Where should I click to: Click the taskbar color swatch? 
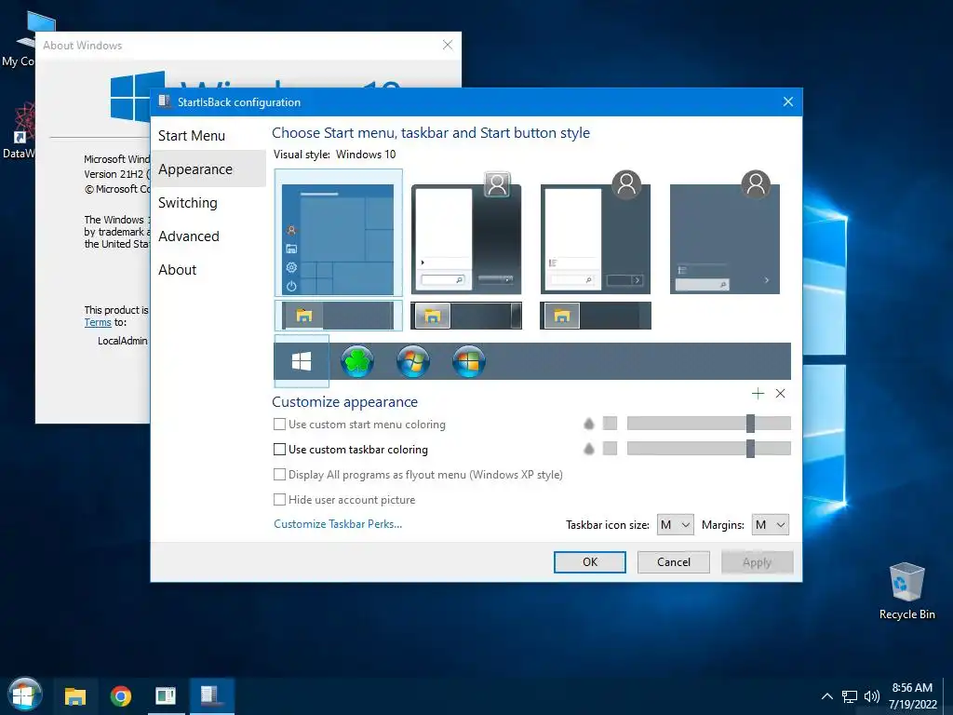pyautogui.click(x=610, y=449)
